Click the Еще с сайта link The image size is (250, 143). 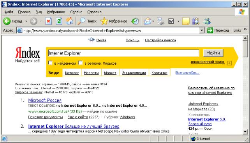click(x=78, y=117)
